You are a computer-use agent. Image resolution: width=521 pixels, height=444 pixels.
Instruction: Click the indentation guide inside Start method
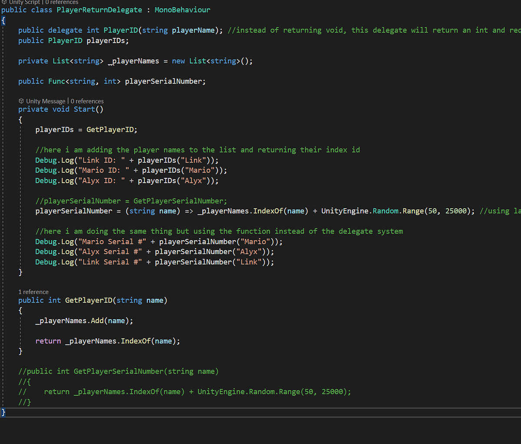20,196
